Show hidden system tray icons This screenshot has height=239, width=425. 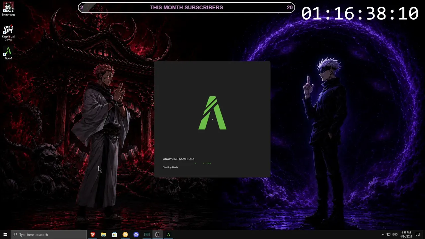[x=383, y=235]
